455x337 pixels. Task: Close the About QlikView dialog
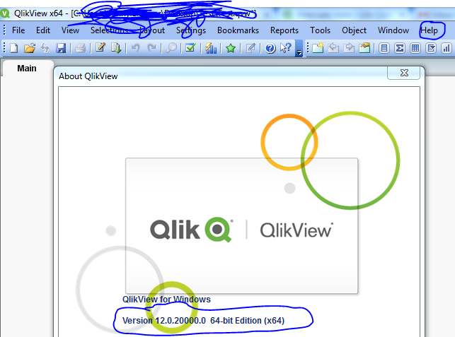(x=404, y=73)
